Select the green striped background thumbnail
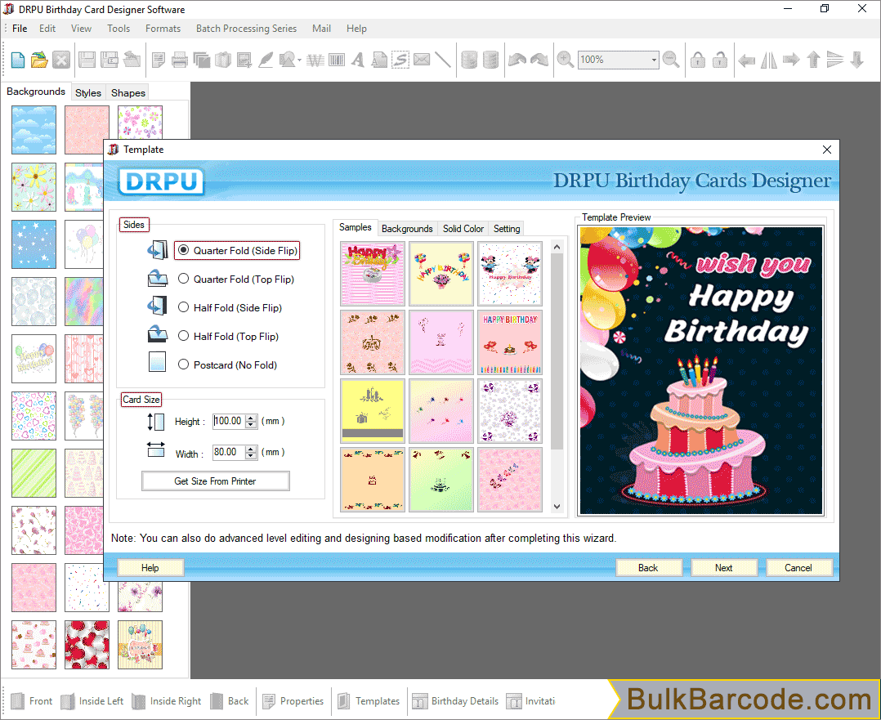This screenshot has width=881, height=720. 34,473
